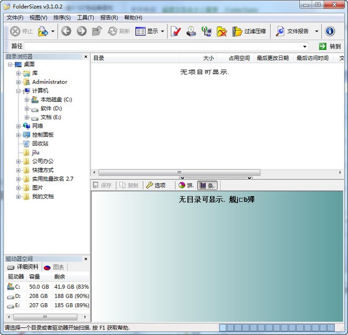Click the path input field

tap(164, 46)
